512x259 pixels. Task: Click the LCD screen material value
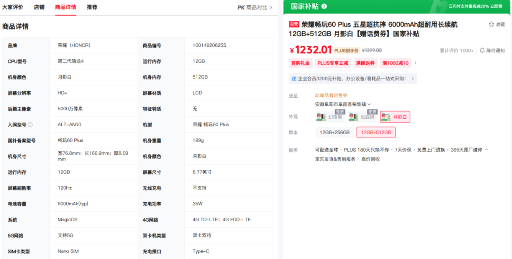[x=198, y=93]
